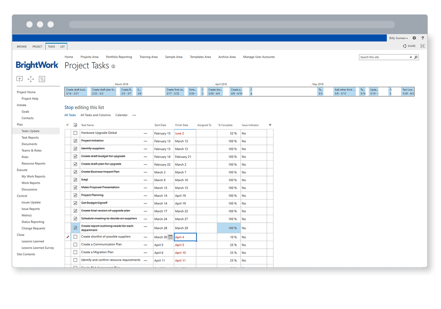
Task: Click the June 2 finish date cell
Action: click(185, 133)
